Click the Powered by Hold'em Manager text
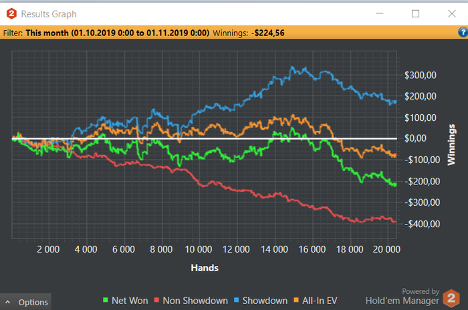468x310 pixels. point(402,297)
